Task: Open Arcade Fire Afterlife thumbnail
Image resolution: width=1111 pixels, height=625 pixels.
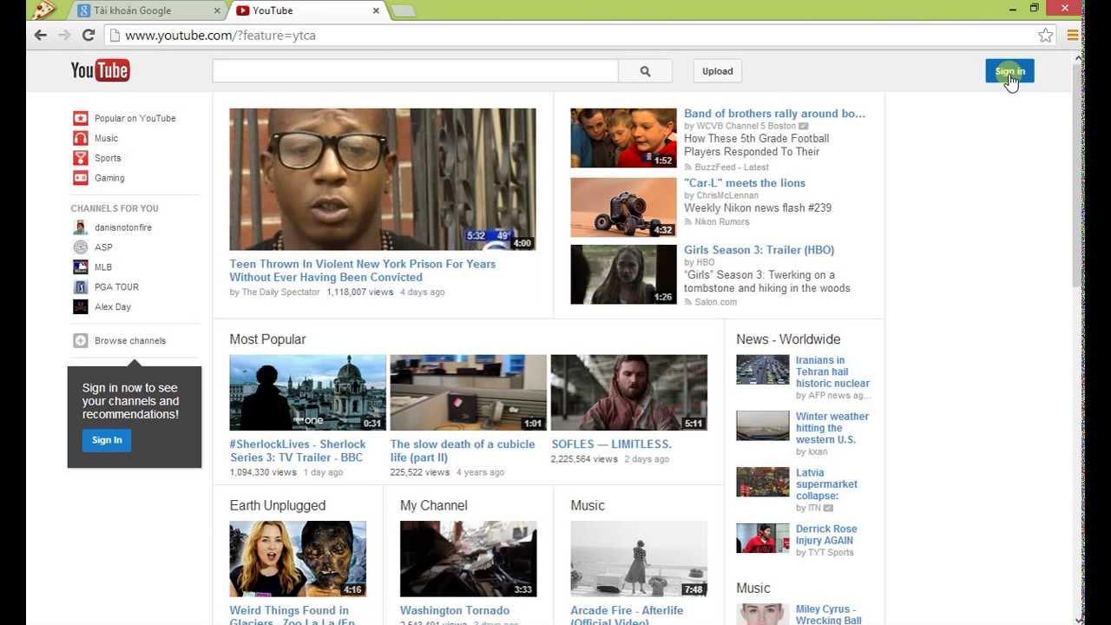Action: pos(639,559)
